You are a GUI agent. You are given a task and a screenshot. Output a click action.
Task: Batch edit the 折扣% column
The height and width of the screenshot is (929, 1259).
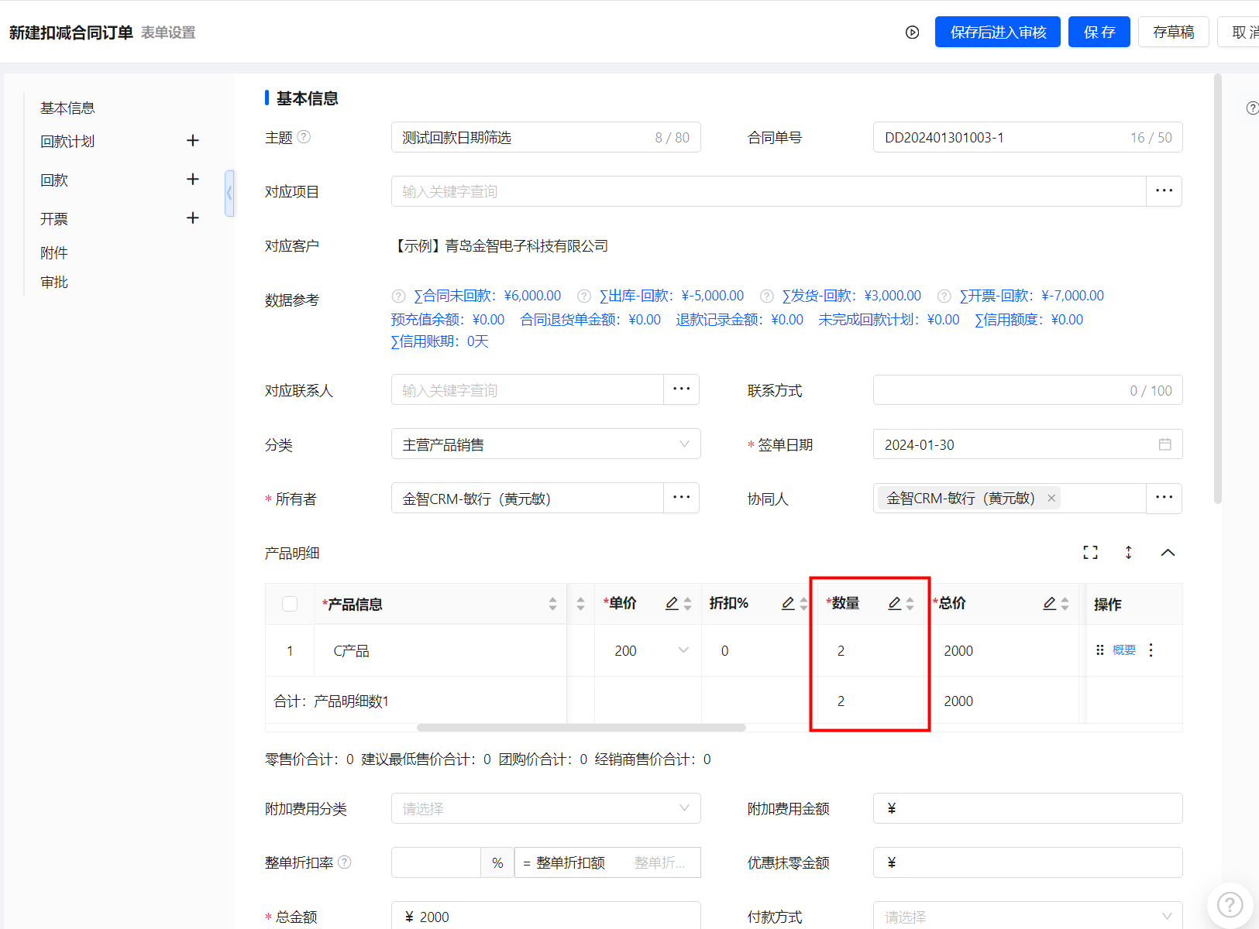[788, 603]
